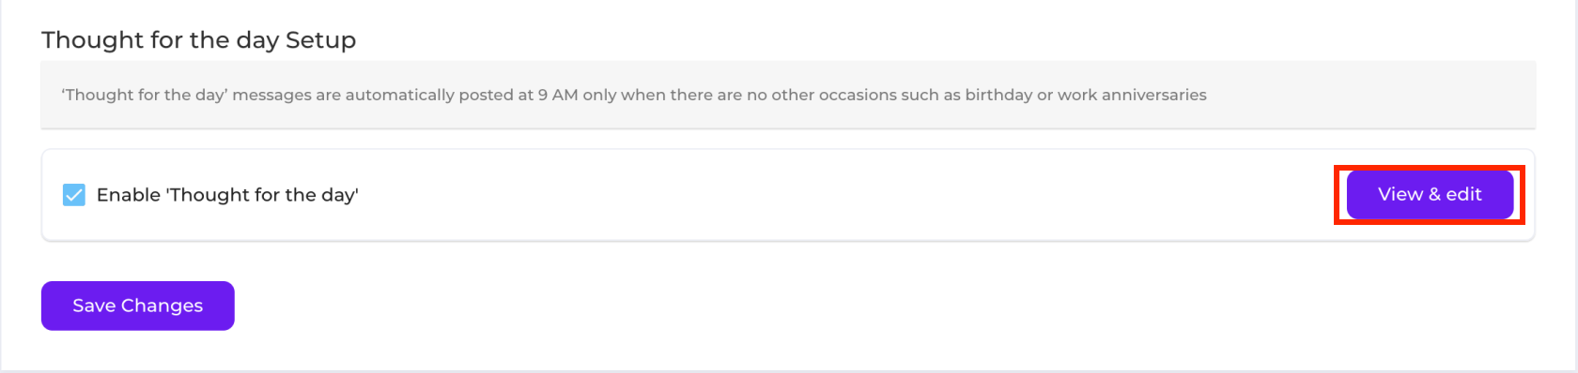The image size is (1578, 373).
Task: Click the word 'birthday' in the description banner
Action: [x=998, y=95]
